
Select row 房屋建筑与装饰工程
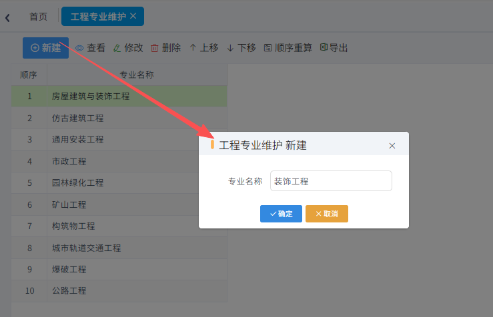tap(119, 96)
